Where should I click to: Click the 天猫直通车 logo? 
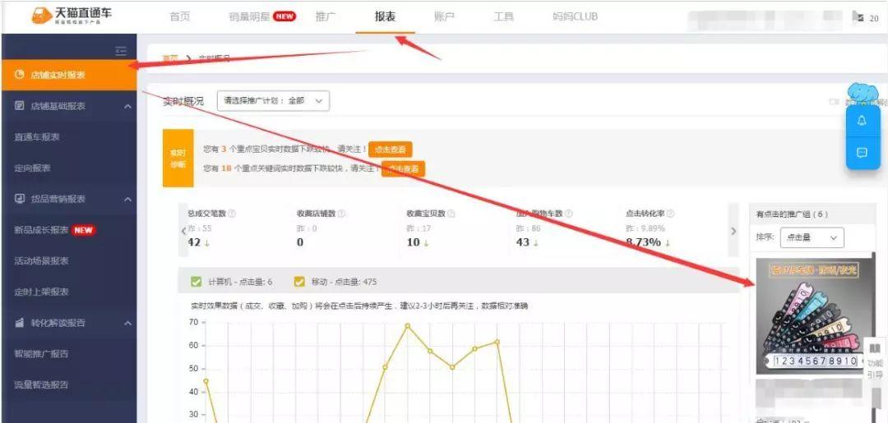tap(71, 16)
